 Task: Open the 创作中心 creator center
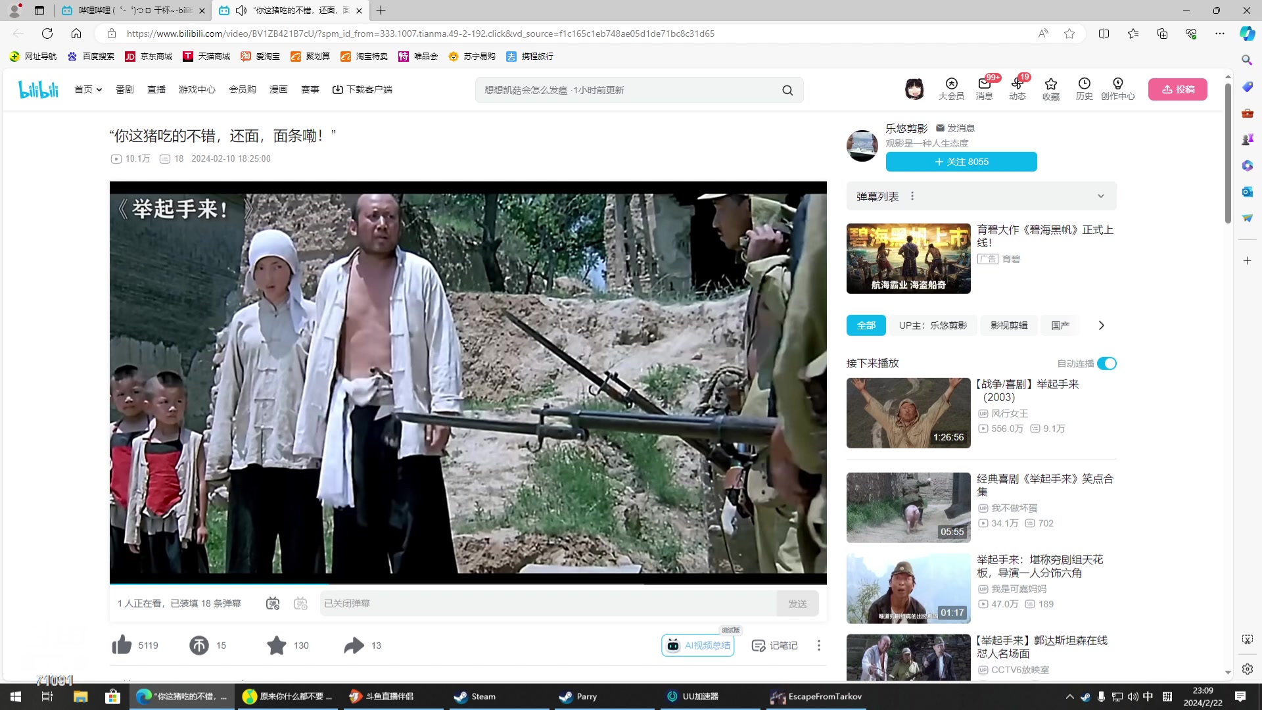pos(1117,89)
